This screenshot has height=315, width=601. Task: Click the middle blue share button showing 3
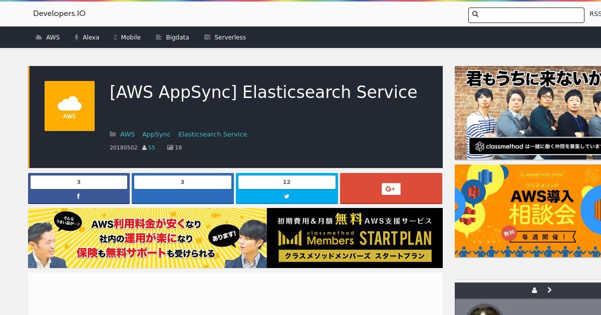[183, 188]
